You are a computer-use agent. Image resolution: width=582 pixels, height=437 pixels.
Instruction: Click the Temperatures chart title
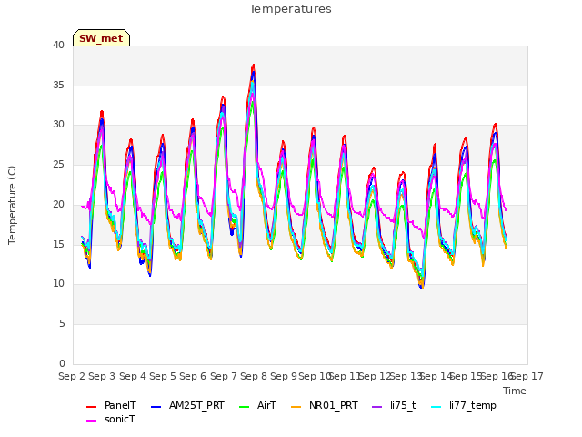(x=290, y=9)
